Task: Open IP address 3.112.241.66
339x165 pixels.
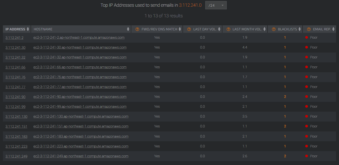Action: (15, 67)
